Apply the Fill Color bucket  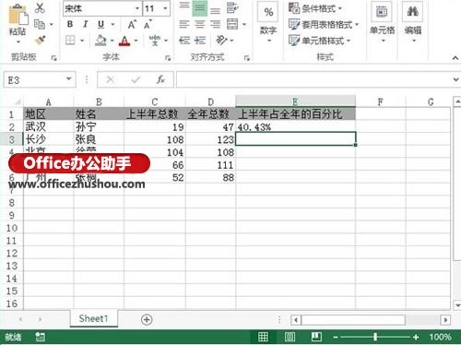[x=100, y=41]
